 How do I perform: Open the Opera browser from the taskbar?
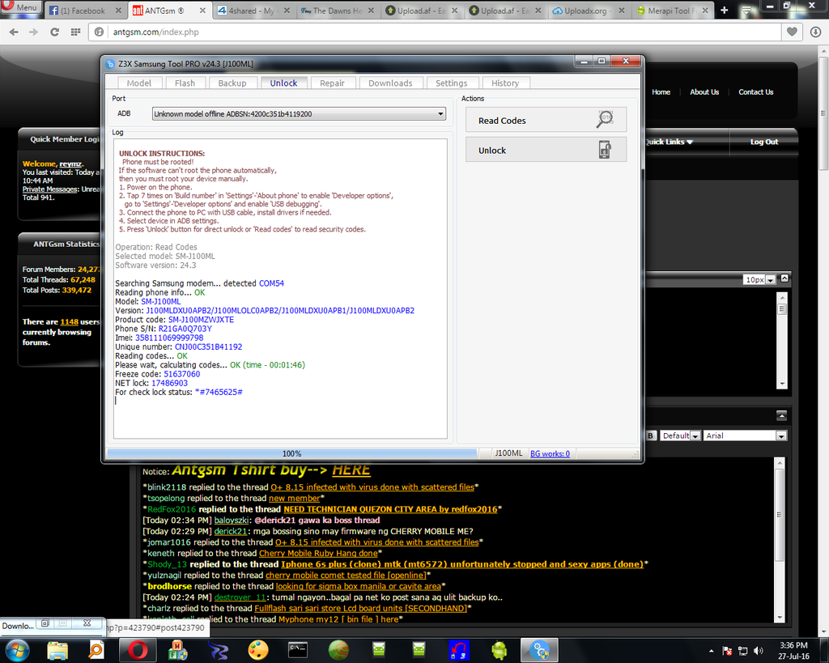pos(137,650)
